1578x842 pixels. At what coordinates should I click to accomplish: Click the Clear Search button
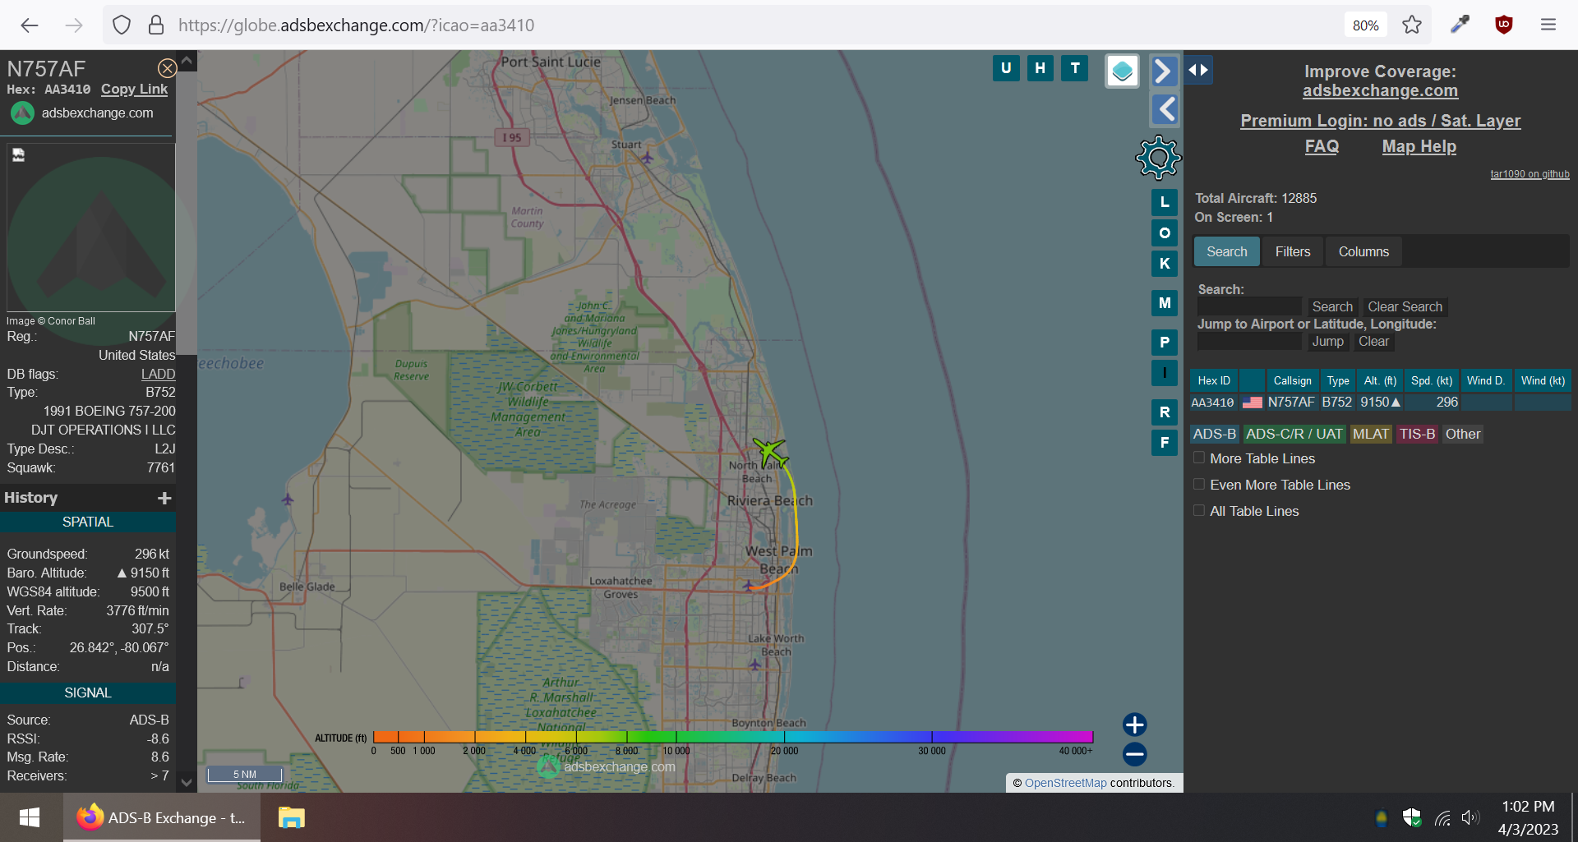tap(1405, 306)
